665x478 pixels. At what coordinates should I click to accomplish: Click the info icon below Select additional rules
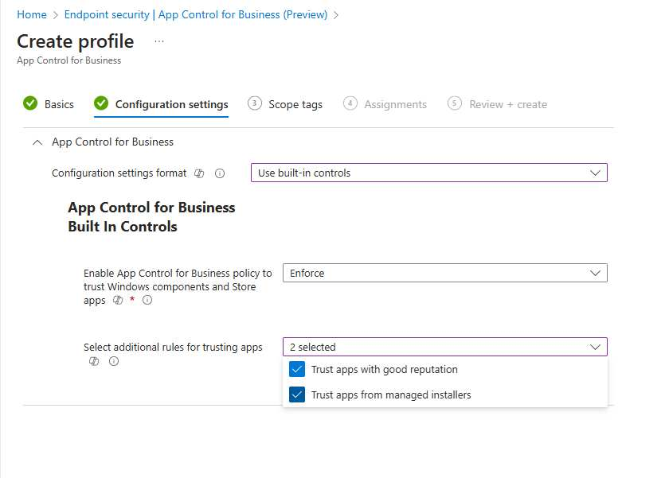click(x=112, y=361)
